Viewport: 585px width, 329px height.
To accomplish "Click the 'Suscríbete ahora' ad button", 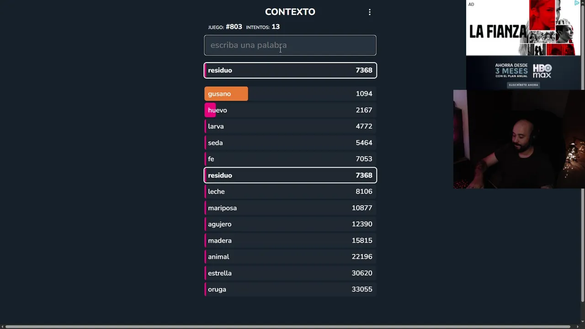I will pos(523,85).
